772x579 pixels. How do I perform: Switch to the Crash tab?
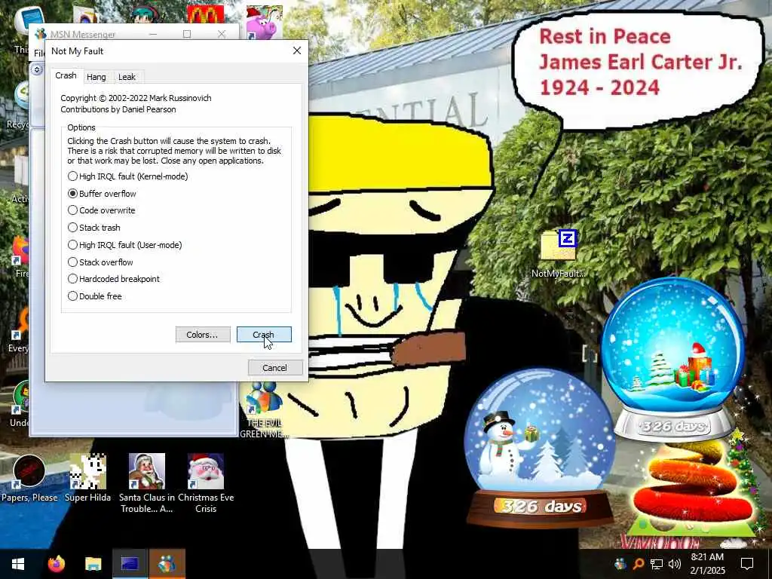click(66, 75)
